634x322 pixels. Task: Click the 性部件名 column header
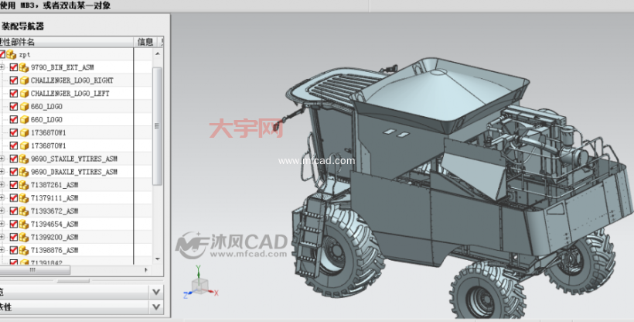17,42
